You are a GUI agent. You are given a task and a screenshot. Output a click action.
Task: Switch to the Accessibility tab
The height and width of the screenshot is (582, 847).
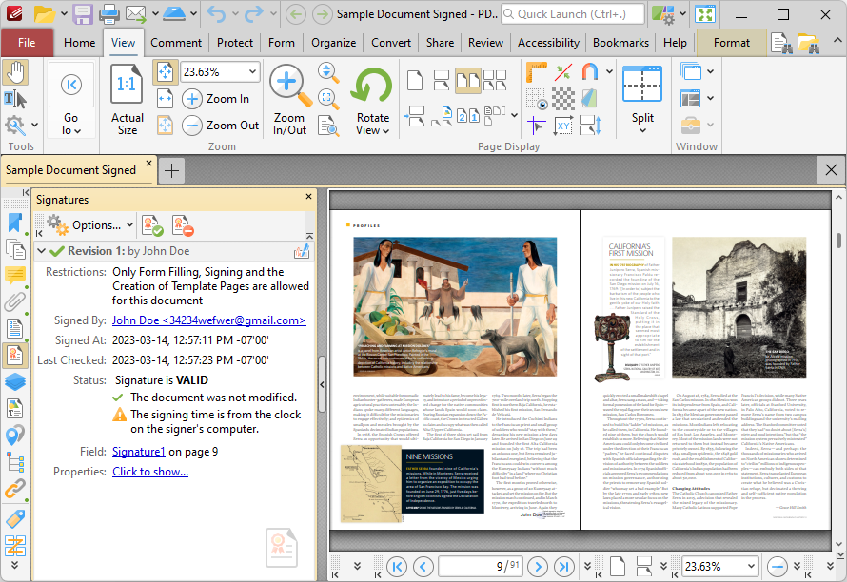tap(548, 43)
